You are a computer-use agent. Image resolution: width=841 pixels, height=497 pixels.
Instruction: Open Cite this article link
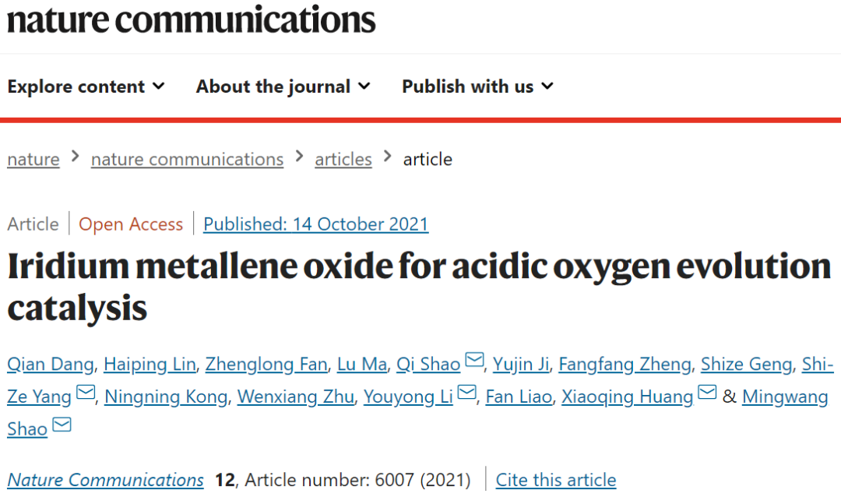coord(556,479)
